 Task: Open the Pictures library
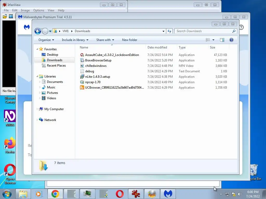52,93
